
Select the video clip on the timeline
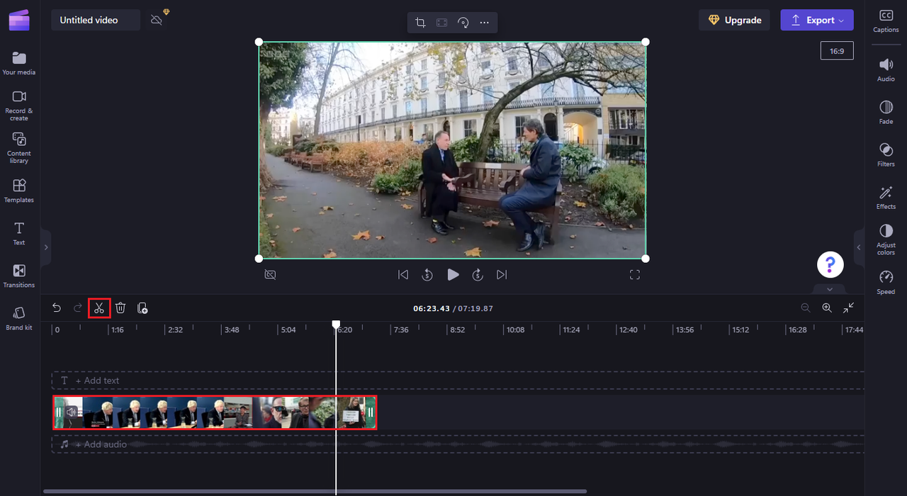pyautogui.click(x=215, y=412)
